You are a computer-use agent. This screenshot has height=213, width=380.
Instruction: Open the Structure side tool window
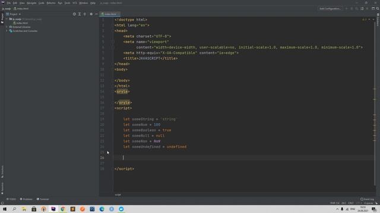2,172
